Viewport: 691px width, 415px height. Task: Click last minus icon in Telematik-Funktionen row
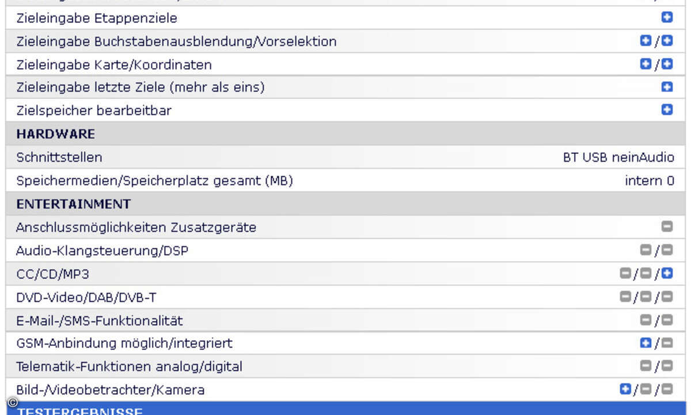[x=667, y=366]
